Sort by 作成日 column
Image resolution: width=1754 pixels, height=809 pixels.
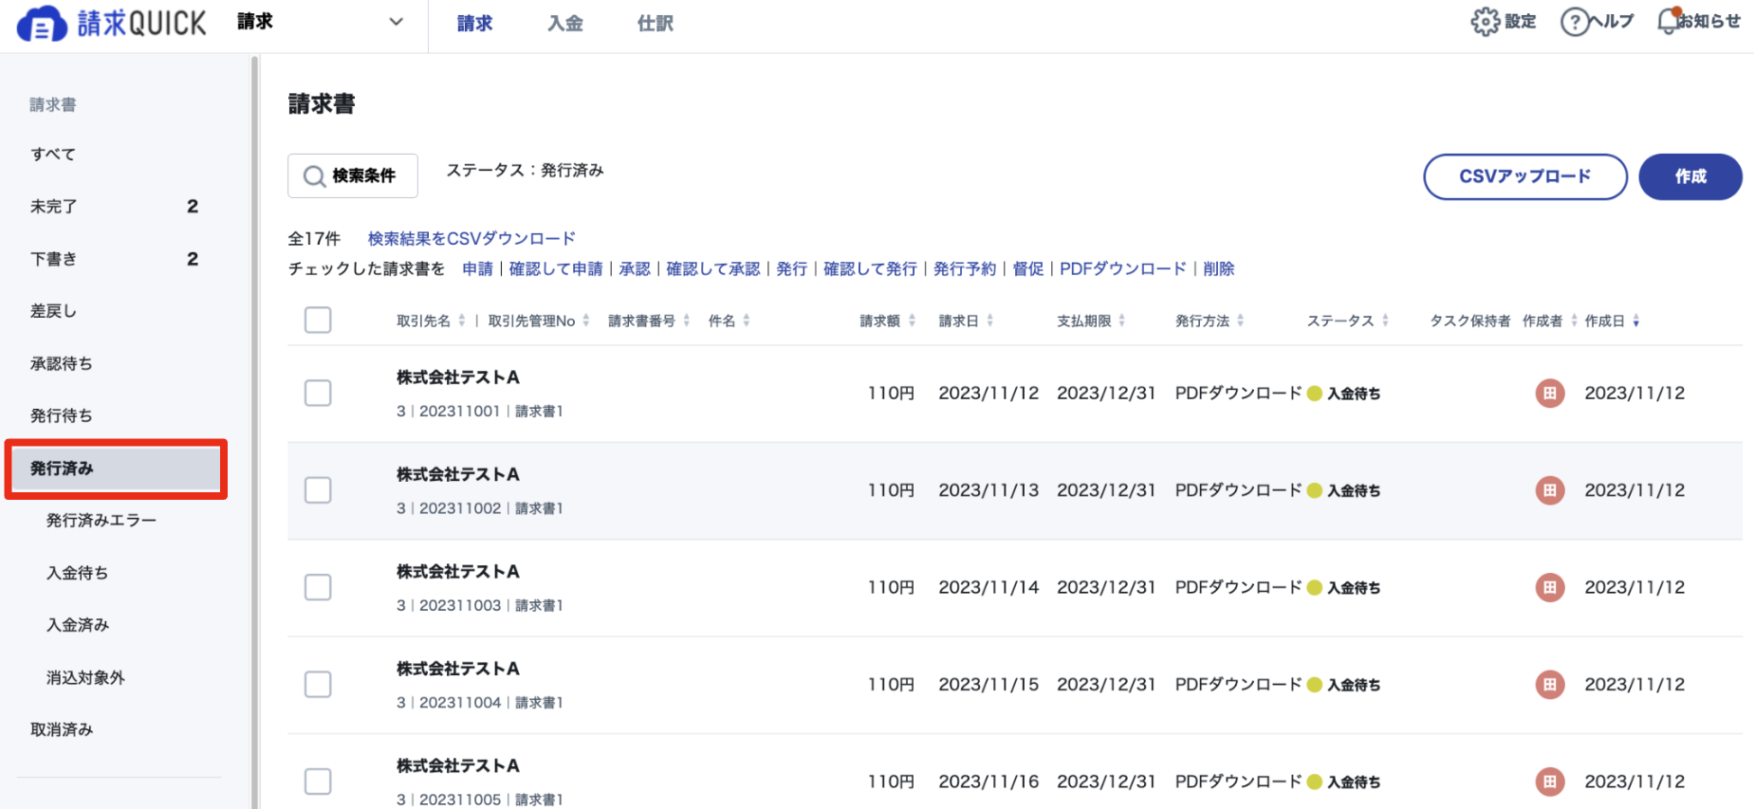(1636, 321)
